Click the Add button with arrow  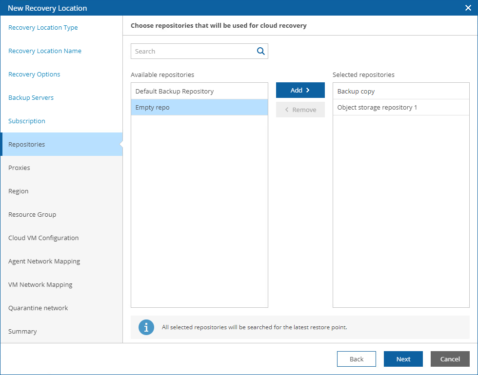300,90
